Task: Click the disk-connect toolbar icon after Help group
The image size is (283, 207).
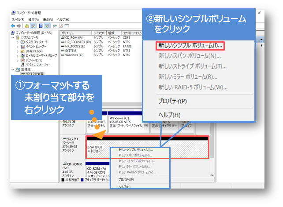Action: (x=55, y=26)
